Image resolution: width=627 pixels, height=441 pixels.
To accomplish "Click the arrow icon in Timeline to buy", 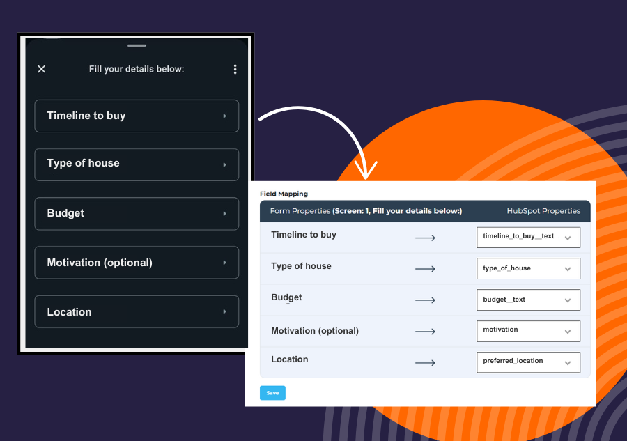I will (224, 116).
